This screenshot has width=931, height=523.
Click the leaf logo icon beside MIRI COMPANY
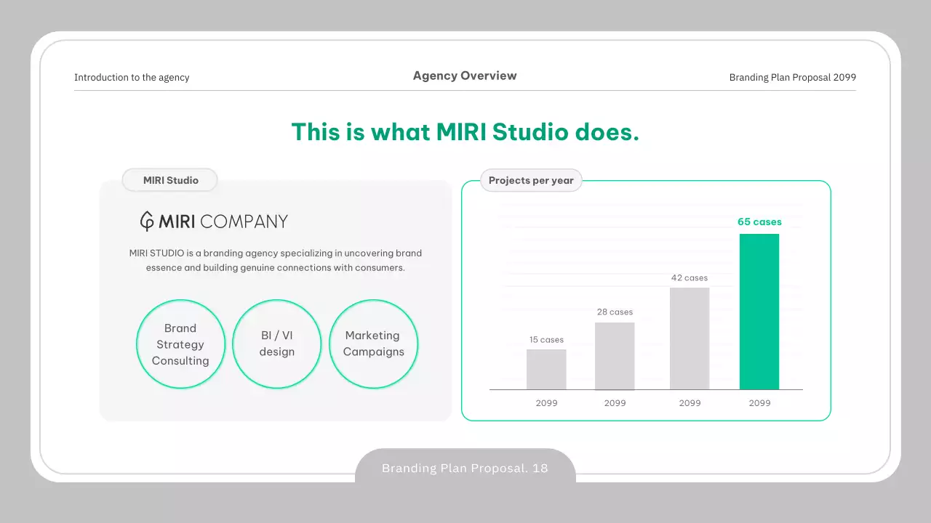[147, 221]
